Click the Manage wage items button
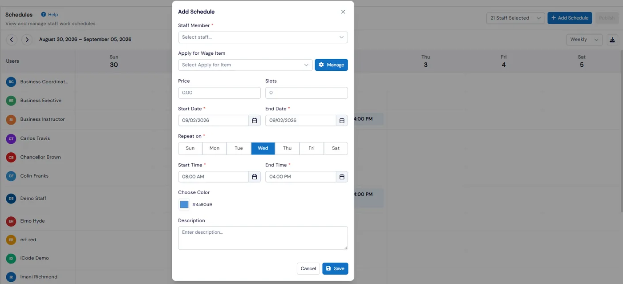This screenshot has width=623, height=284. 332,65
